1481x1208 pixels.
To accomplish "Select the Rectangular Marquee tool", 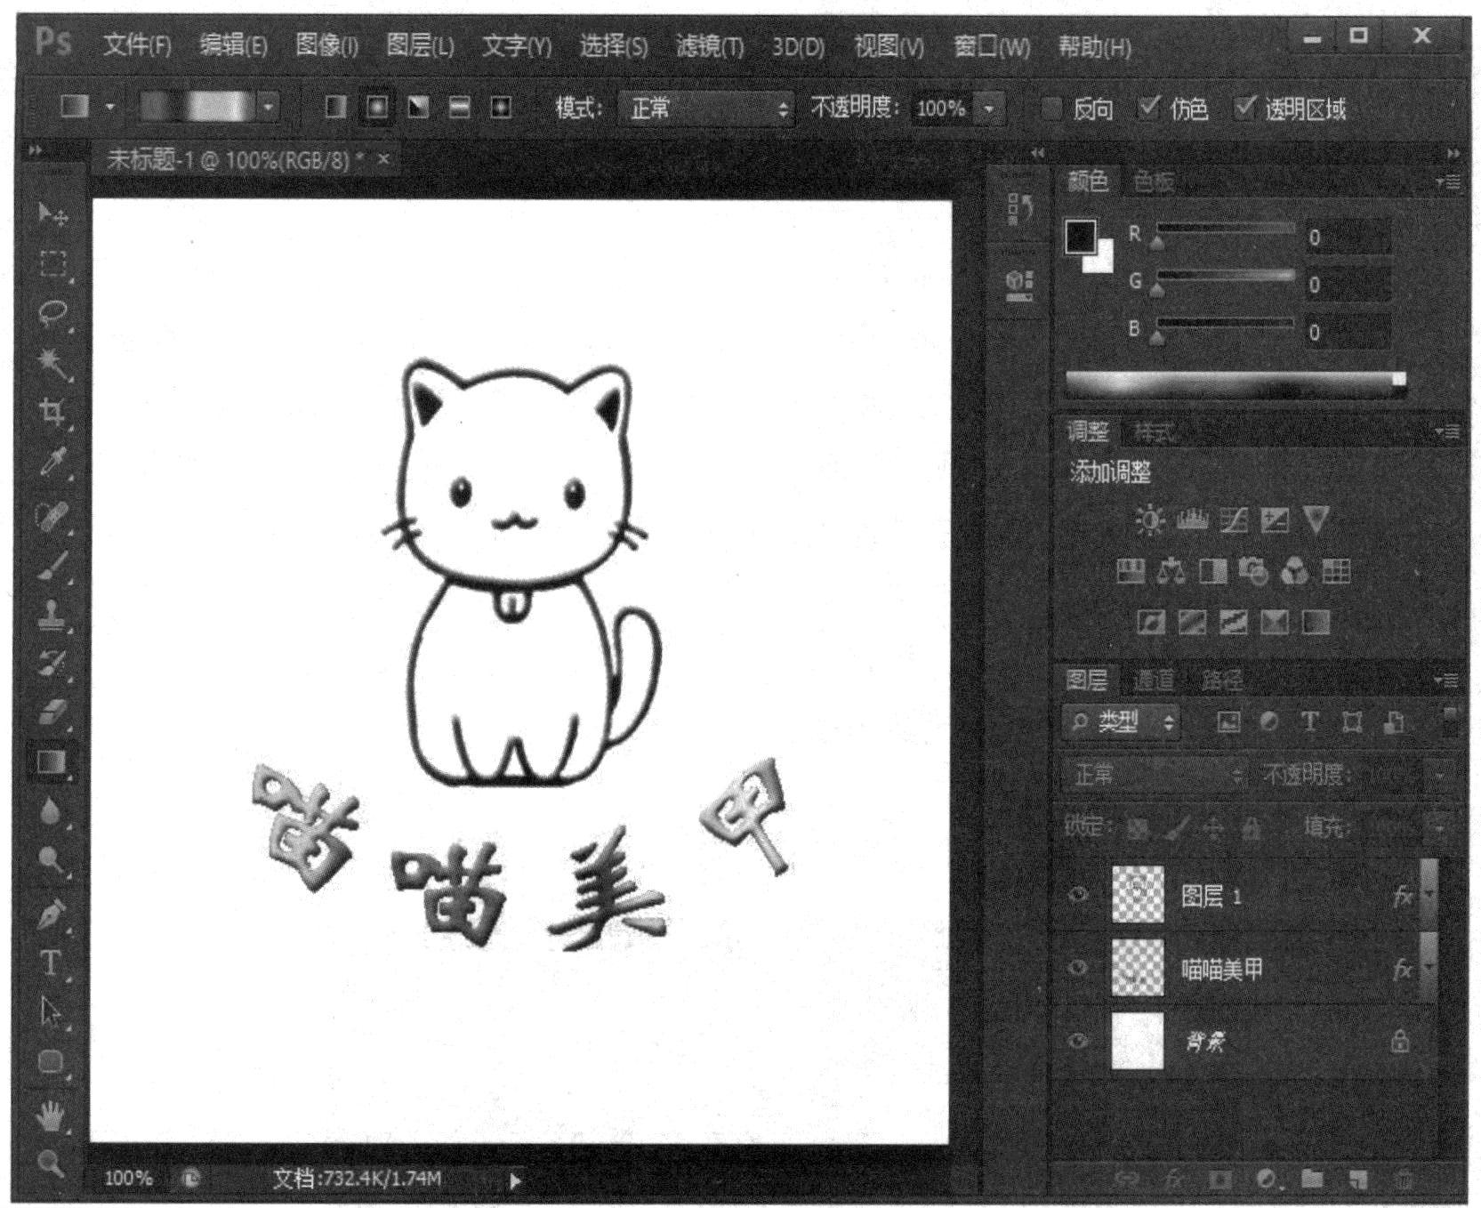I will pyautogui.click(x=52, y=264).
